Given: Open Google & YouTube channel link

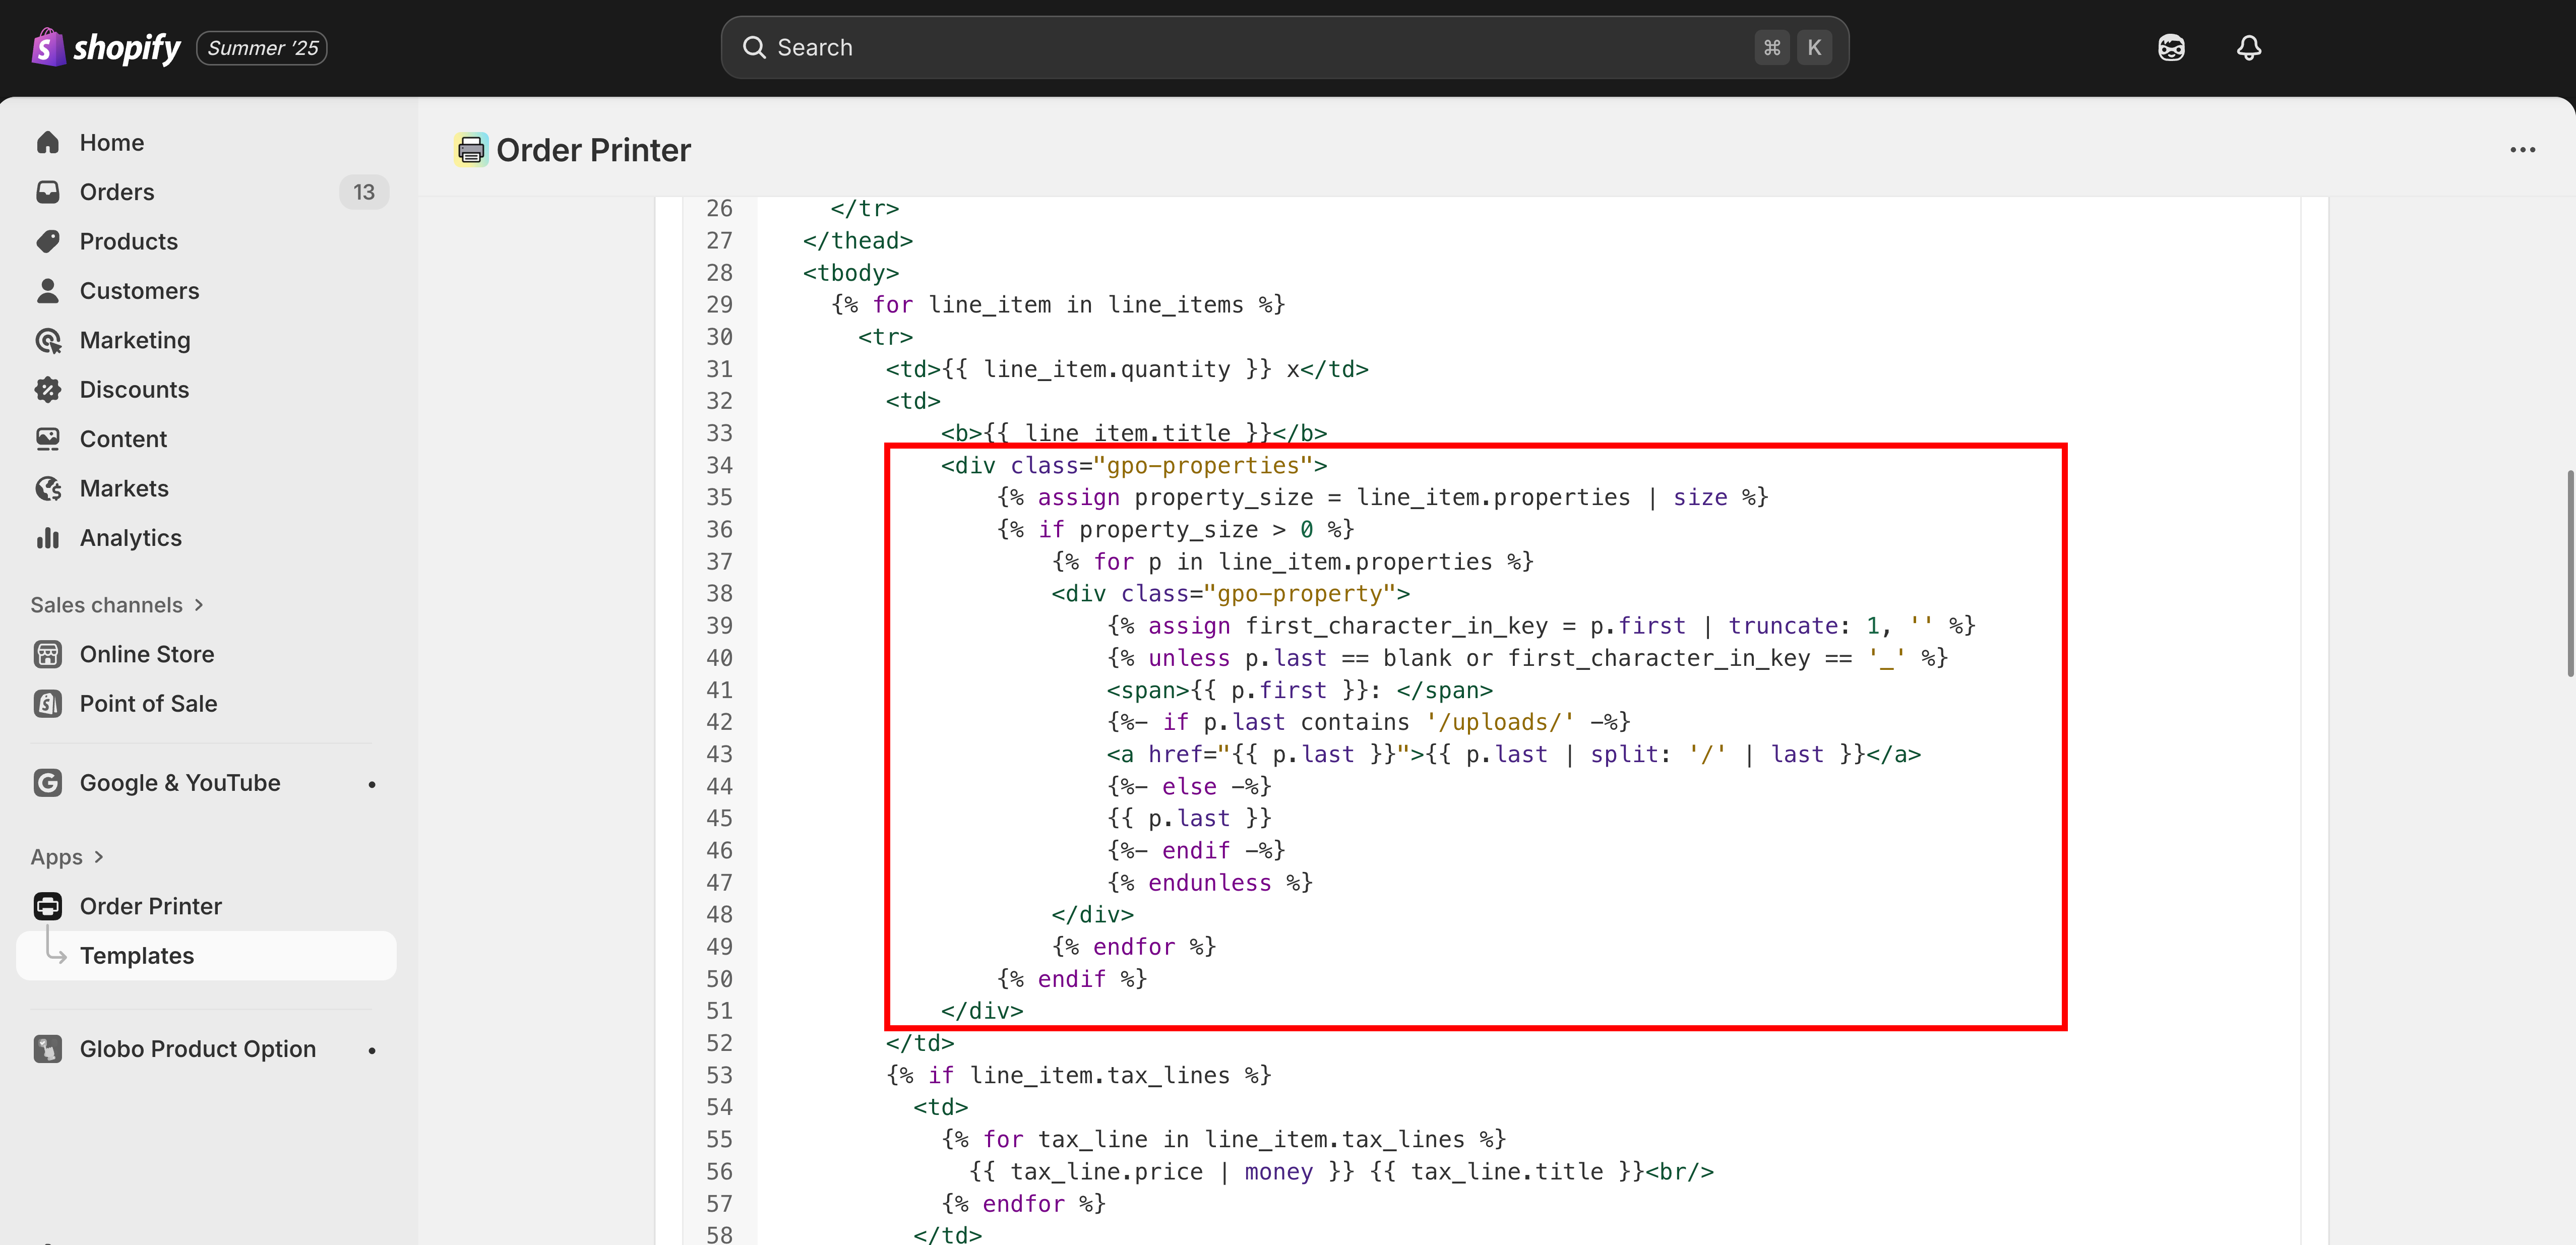Looking at the screenshot, I should point(180,782).
